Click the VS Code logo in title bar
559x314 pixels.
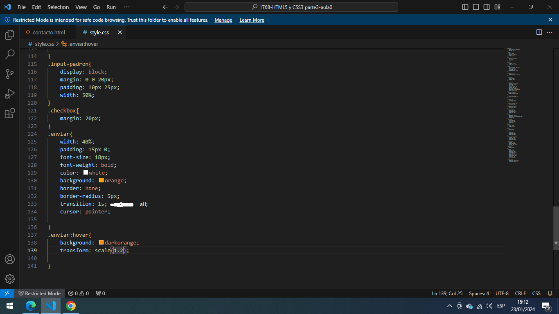pyautogui.click(x=7, y=7)
